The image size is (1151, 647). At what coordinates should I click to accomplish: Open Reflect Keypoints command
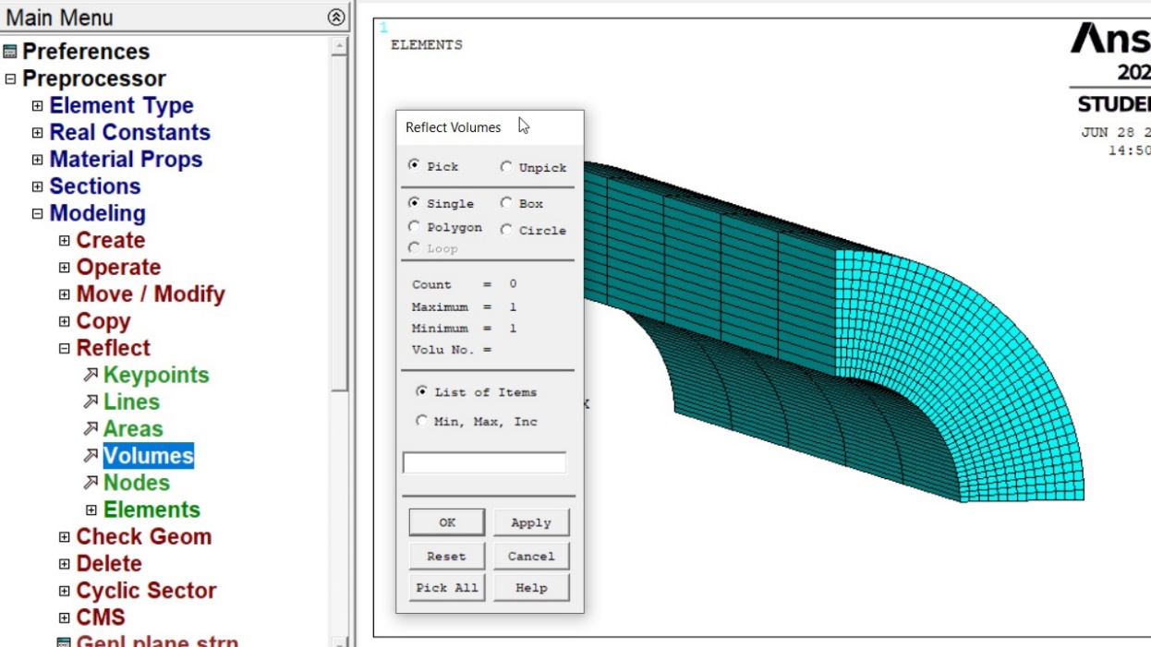pos(156,375)
